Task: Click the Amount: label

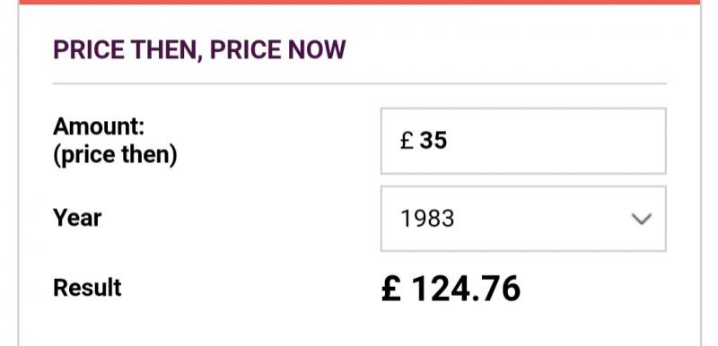Action: click(x=99, y=126)
